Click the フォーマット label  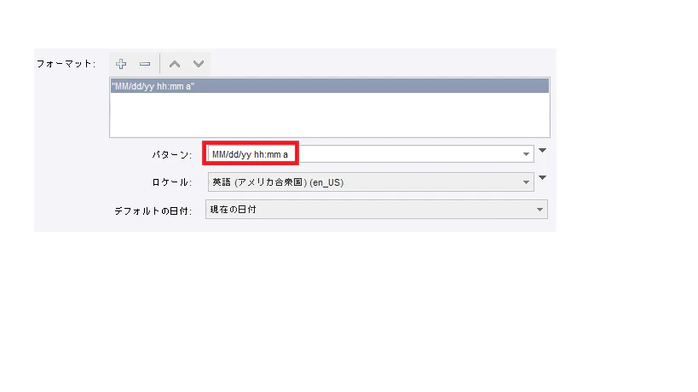66,64
